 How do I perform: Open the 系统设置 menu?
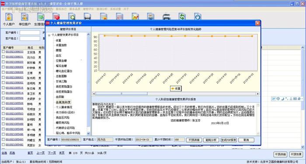[115, 9]
